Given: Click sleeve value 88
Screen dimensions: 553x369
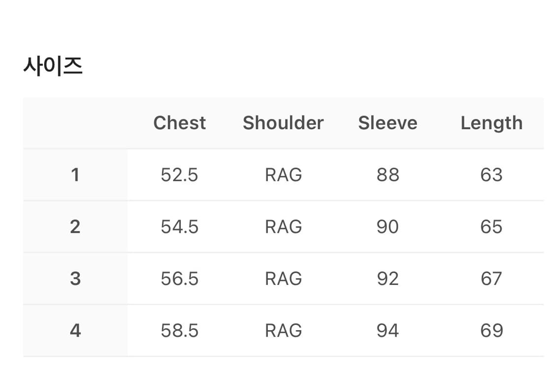Looking at the screenshot, I should pyautogui.click(x=387, y=175).
